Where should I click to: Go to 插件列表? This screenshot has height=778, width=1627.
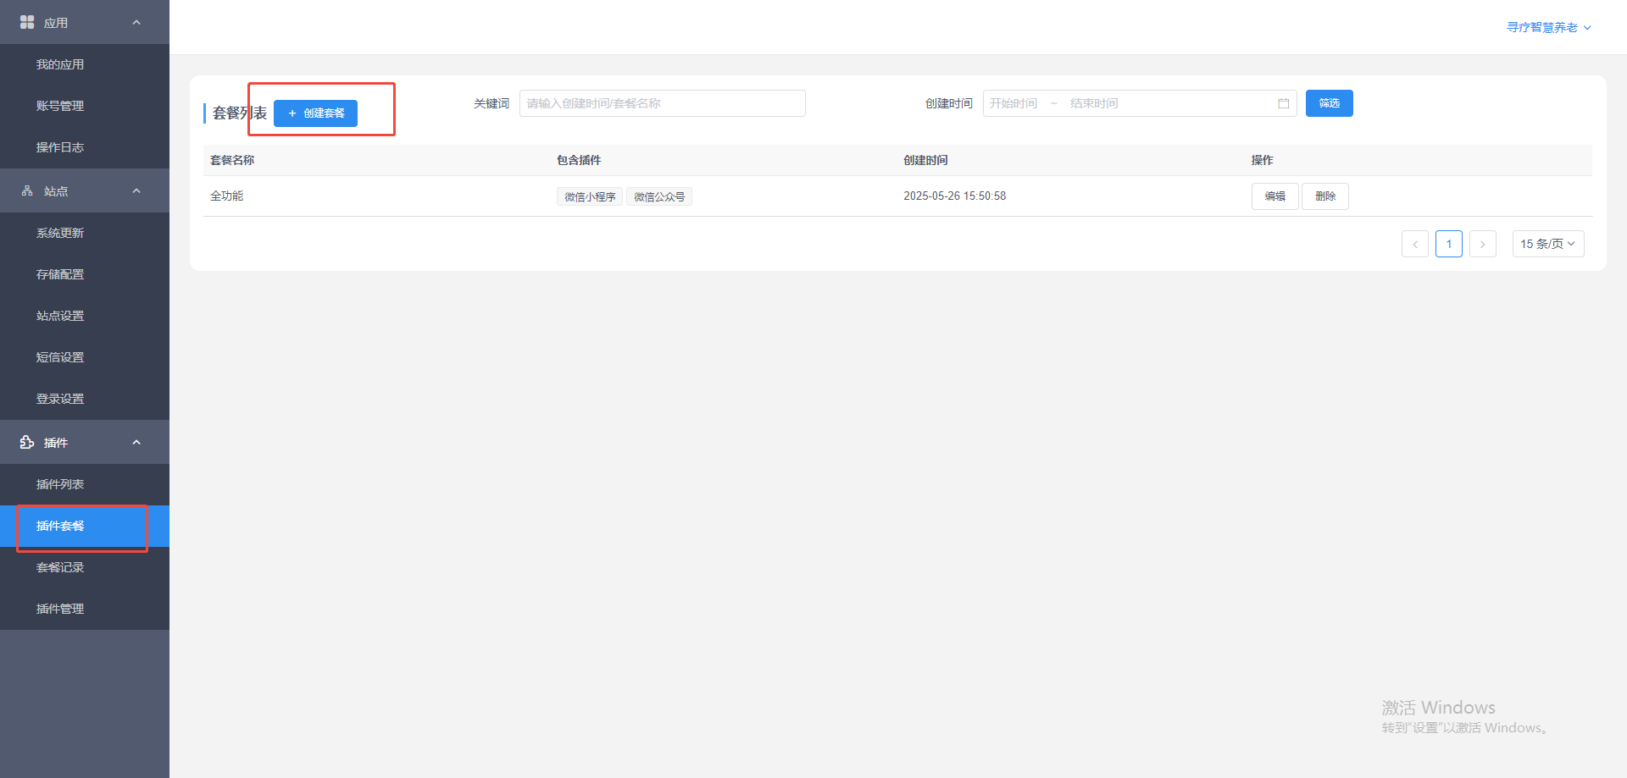[85, 484]
